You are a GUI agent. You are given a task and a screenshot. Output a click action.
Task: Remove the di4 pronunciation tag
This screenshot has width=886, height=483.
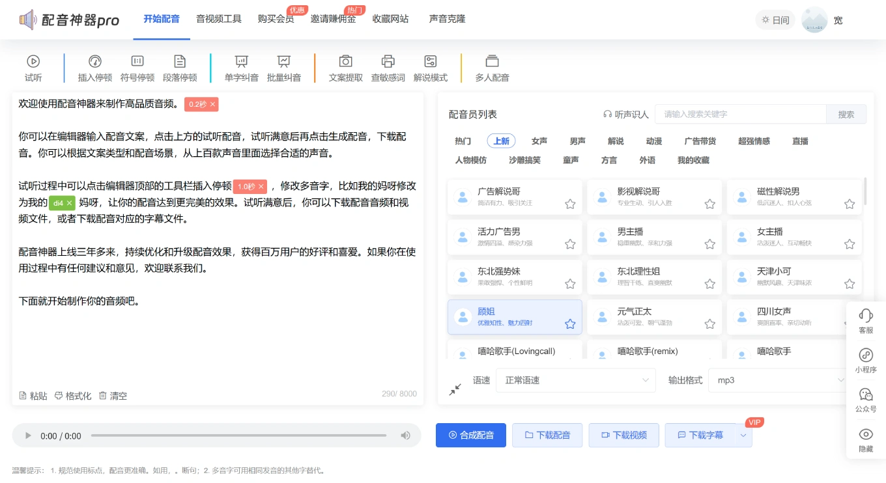(70, 202)
